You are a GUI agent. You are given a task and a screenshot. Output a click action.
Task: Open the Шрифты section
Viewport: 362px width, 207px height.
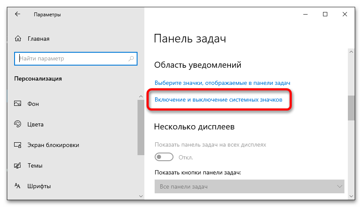click(x=39, y=186)
